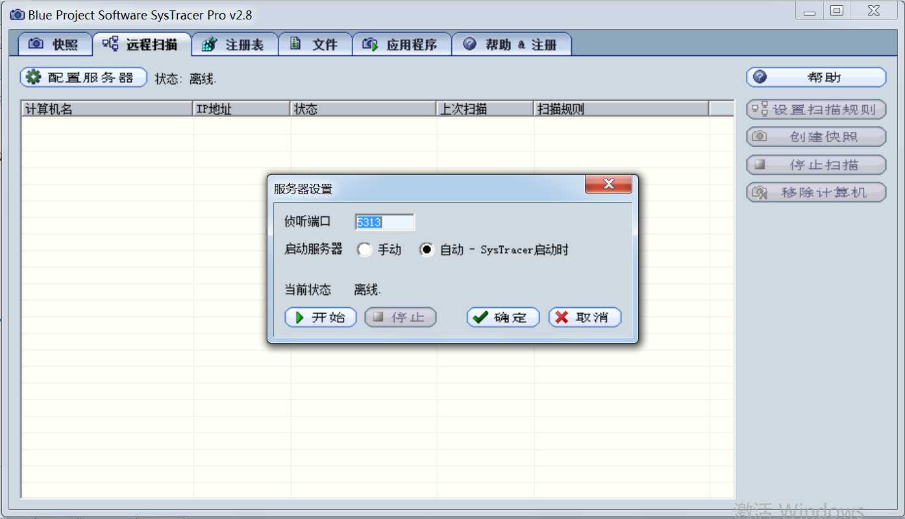
Task: Click the 停止 stop button in dialog
Action: 401,317
